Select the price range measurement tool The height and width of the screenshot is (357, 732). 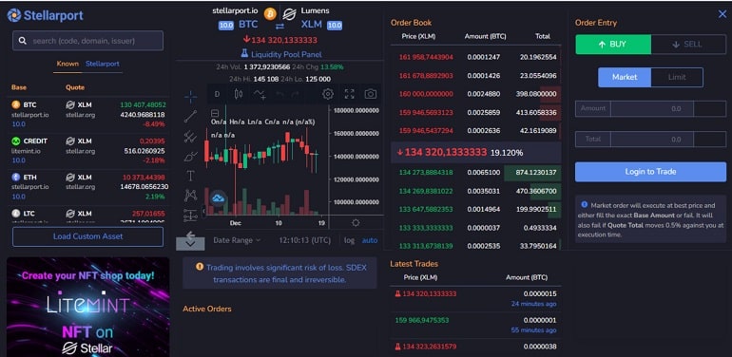190,215
